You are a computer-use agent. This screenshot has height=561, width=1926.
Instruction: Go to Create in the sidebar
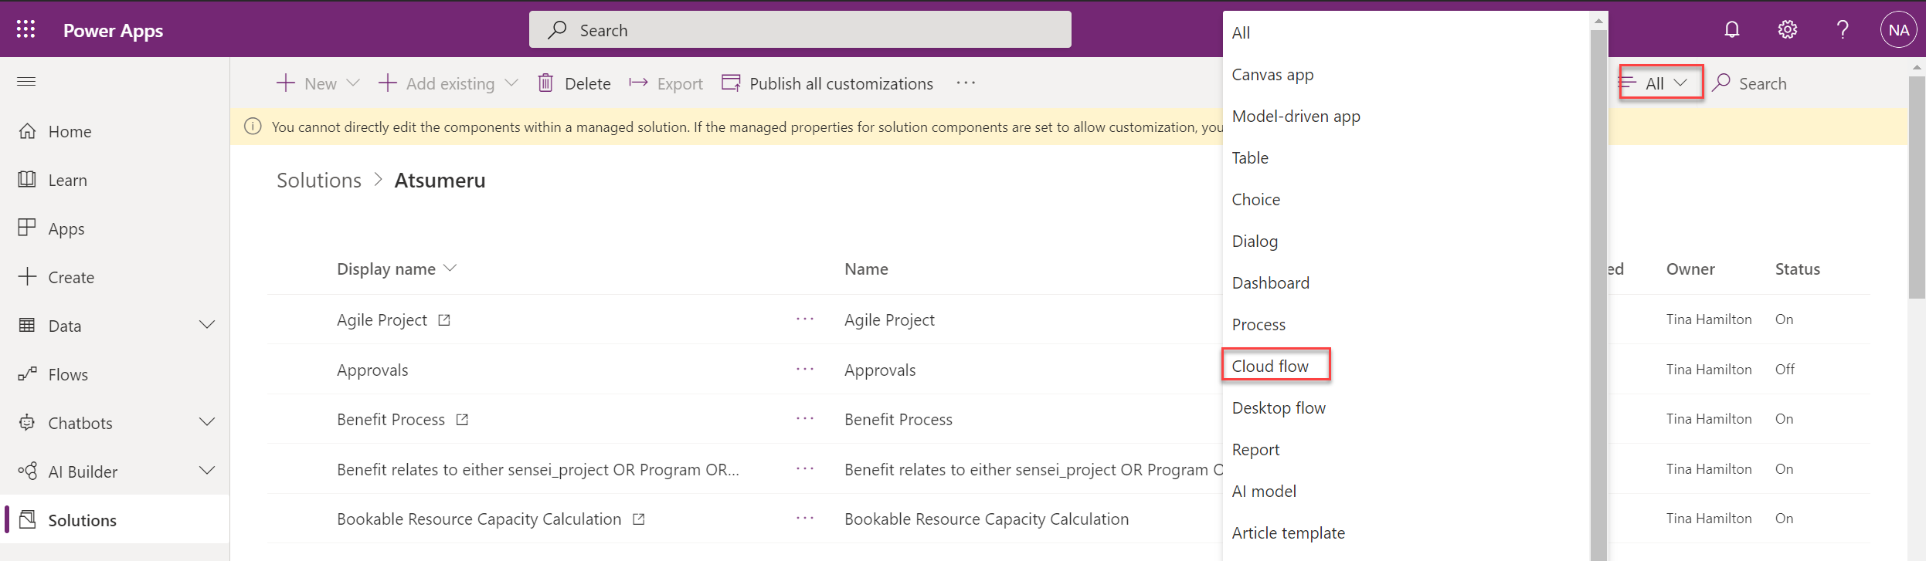click(115, 277)
